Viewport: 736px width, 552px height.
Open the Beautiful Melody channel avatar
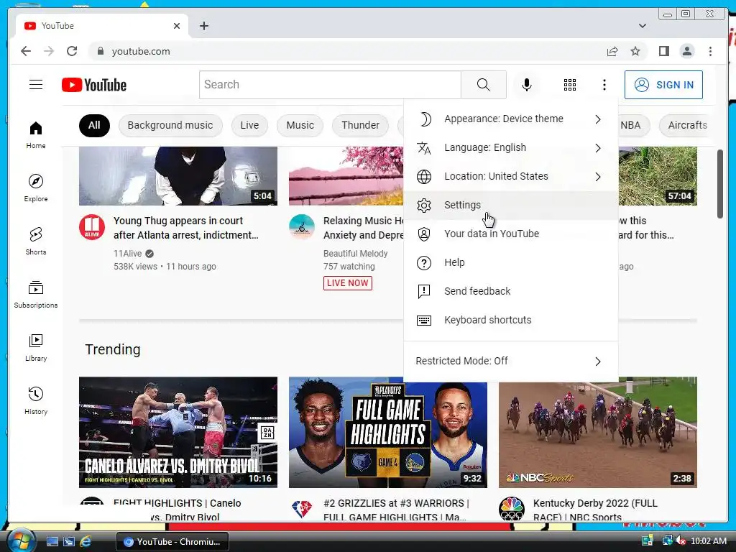coord(301,227)
